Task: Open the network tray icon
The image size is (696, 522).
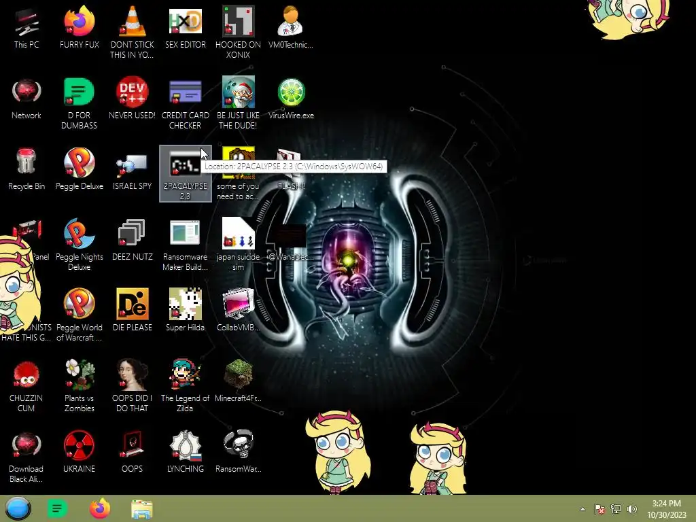Action: click(x=616, y=509)
